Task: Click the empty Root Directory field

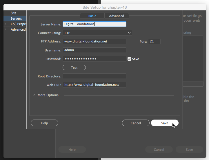Action: pos(94,76)
